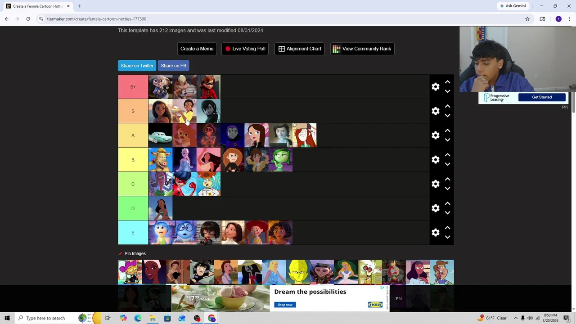Move the A tier row down with its down arrow
The width and height of the screenshot is (576, 324).
pos(447,140)
